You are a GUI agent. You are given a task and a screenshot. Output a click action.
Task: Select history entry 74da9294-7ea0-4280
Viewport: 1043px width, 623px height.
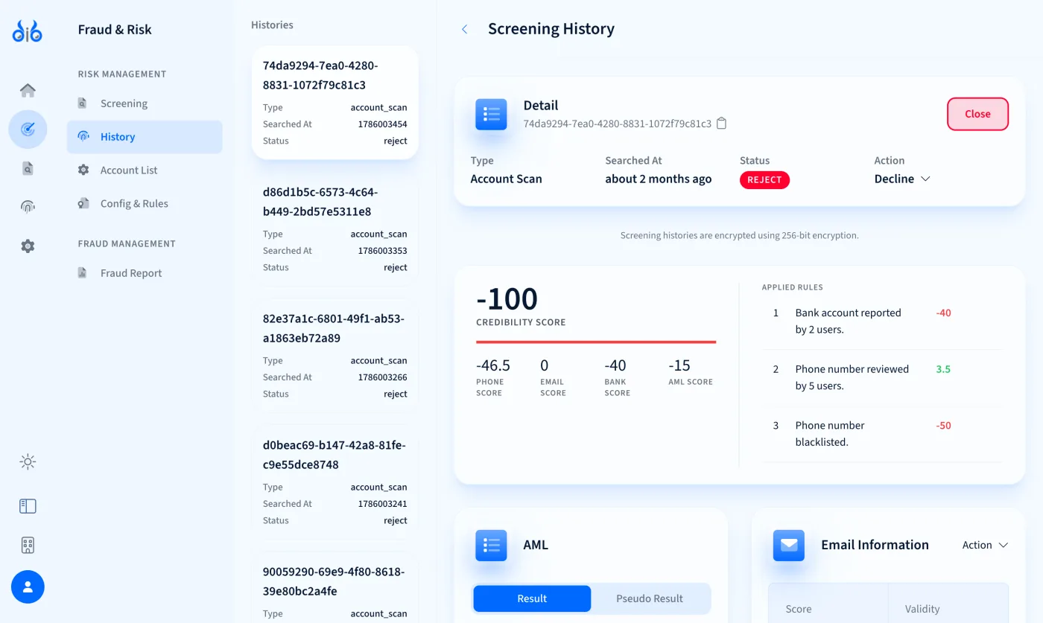(x=335, y=103)
